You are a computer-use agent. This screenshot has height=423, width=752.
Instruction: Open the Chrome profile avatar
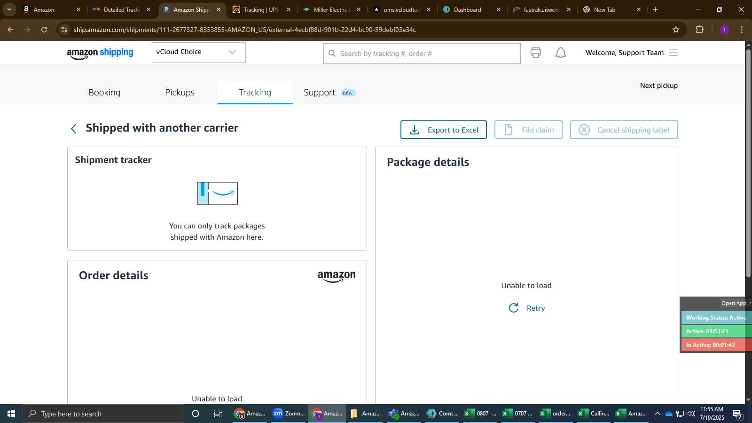pos(725,30)
